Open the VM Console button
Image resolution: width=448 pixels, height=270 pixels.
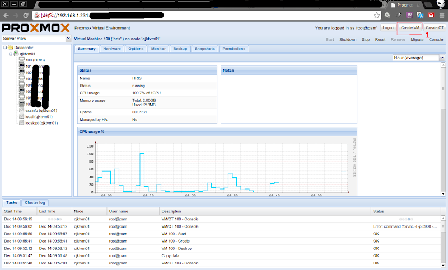(436, 40)
